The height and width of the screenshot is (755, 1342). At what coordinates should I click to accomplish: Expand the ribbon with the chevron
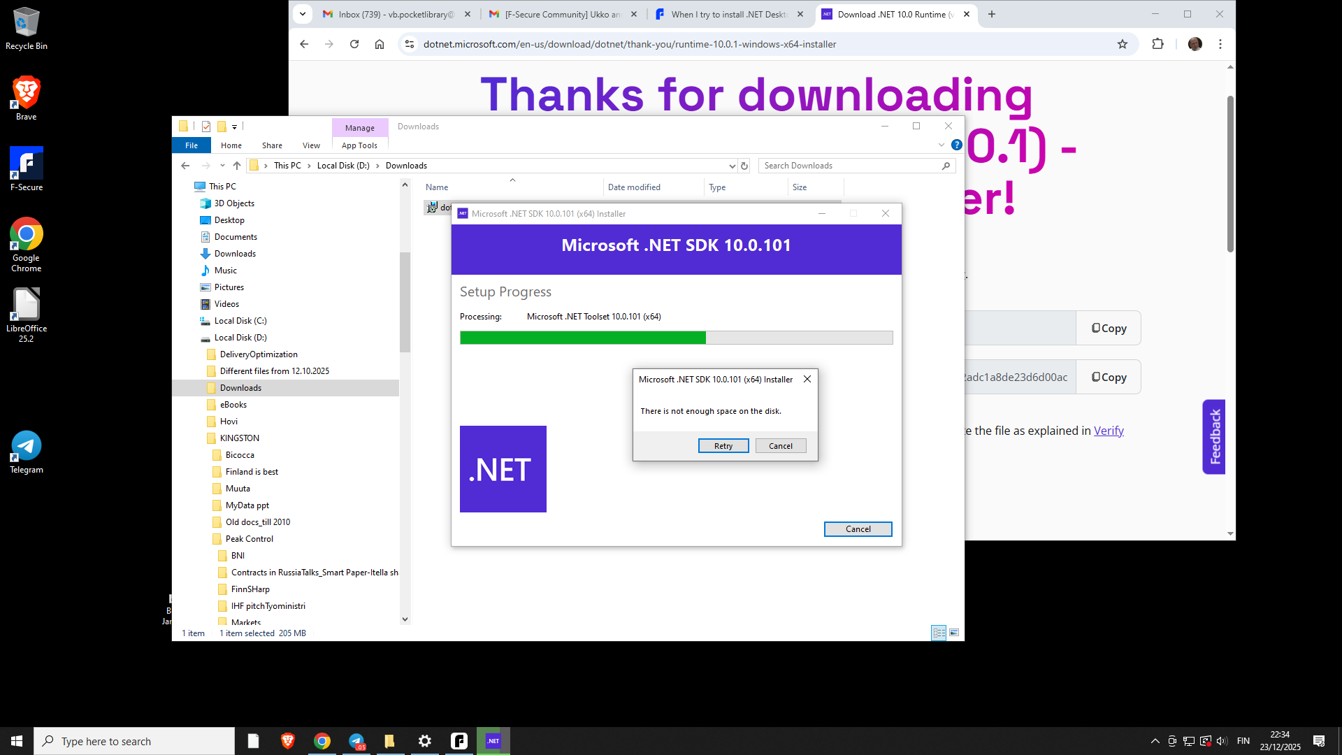click(x=941, y=145)
